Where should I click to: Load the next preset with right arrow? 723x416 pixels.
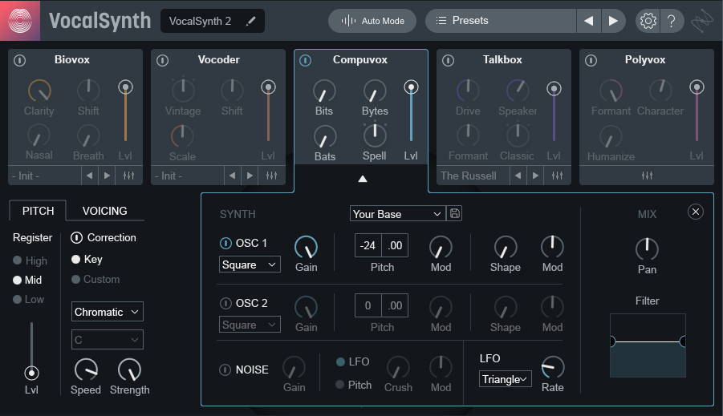tap(613, 21)
